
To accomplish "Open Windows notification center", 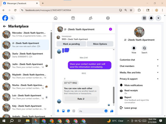I will [x=161, y=121].
